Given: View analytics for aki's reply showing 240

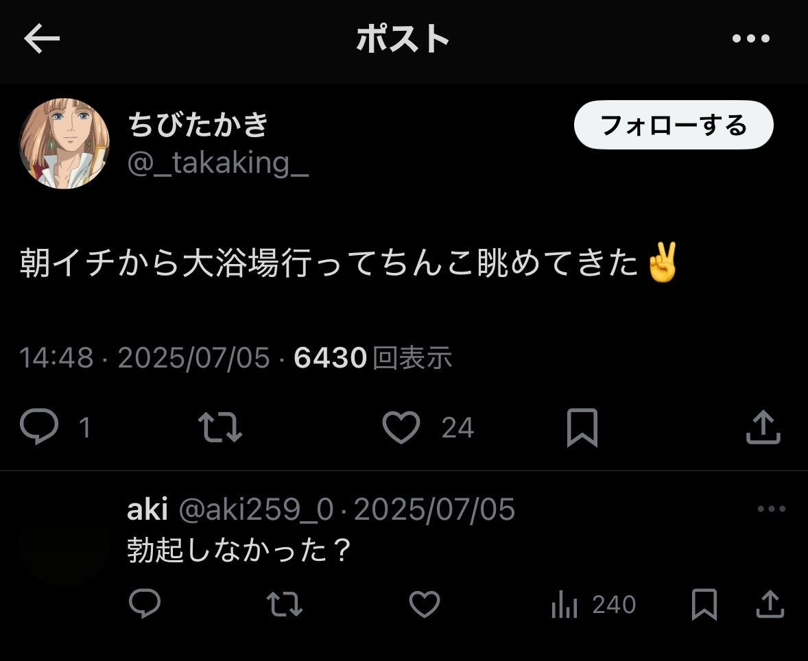Looking at the screenshot, I should 593,604.
